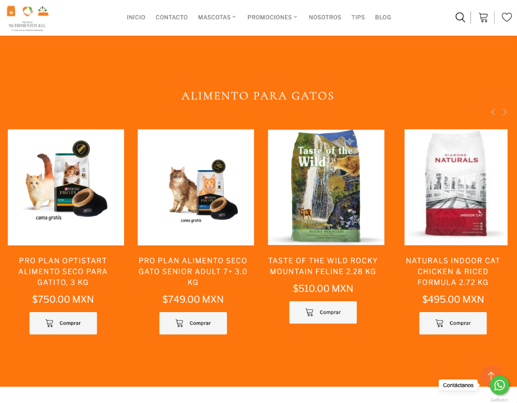The height and width of the screenshot is (403, 517).
Task: Click the scroll-to-top arrow icon
Action: coord(491,375)
